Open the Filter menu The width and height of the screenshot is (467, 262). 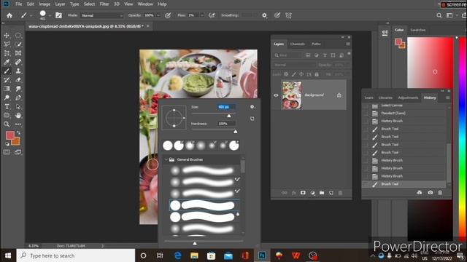[104, 4]
